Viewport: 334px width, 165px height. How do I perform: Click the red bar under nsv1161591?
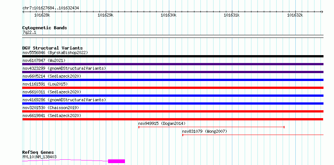pos(173,88)
